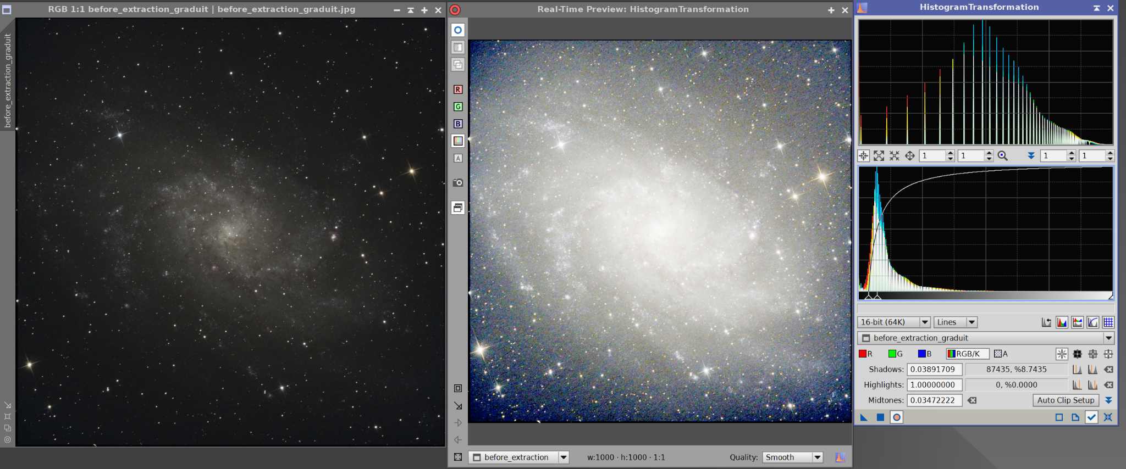
Task: Toggle show grid icon
Action: pyautogui.click(x=1108, y=322)
